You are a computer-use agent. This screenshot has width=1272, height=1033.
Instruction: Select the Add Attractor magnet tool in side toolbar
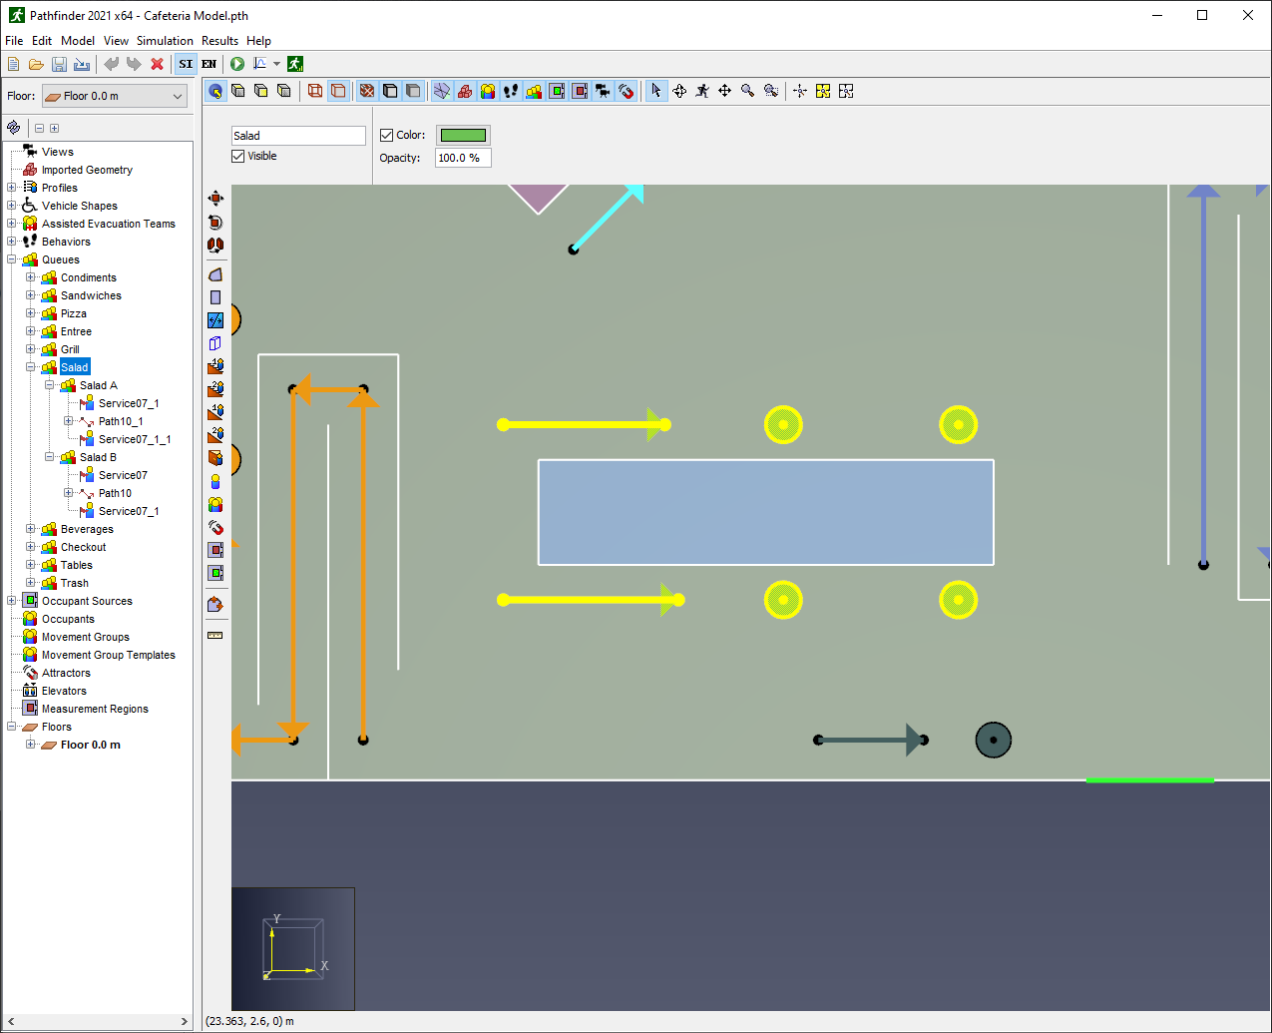215,528
